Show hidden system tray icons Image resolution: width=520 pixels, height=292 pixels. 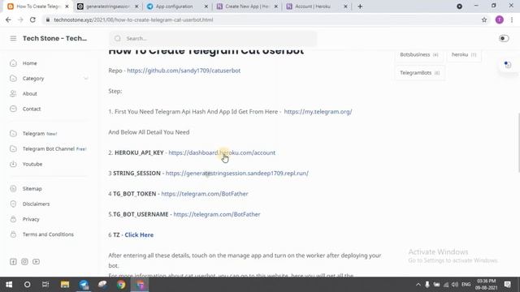[x=418, y=285]
